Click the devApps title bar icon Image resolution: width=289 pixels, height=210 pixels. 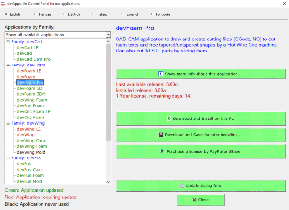(x=3, y=4)
